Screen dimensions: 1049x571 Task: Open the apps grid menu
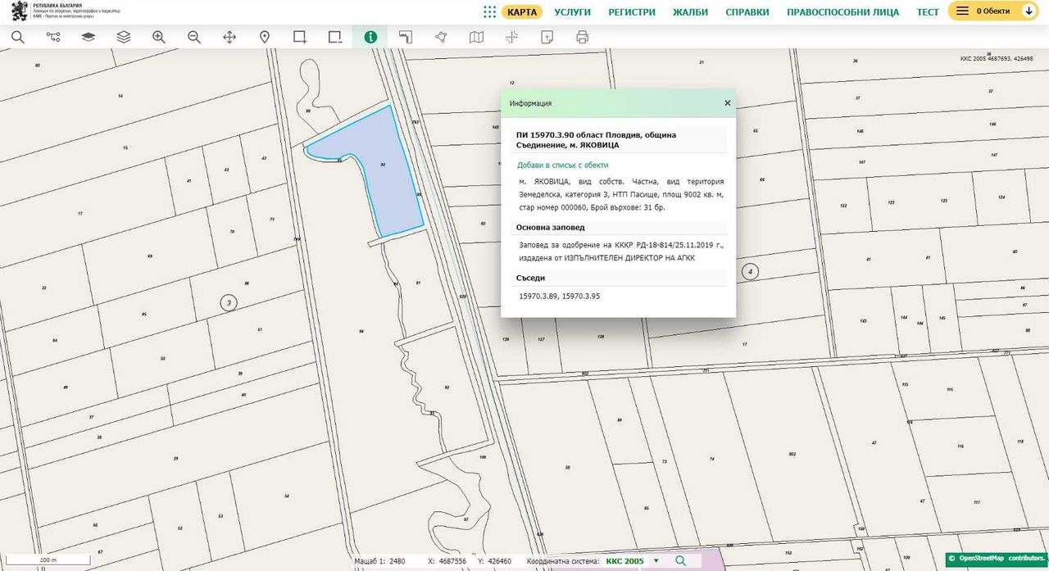click(489, 11)
